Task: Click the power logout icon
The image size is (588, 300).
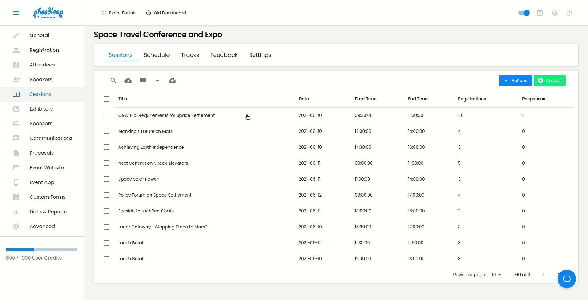Action: tap(569, 13)
